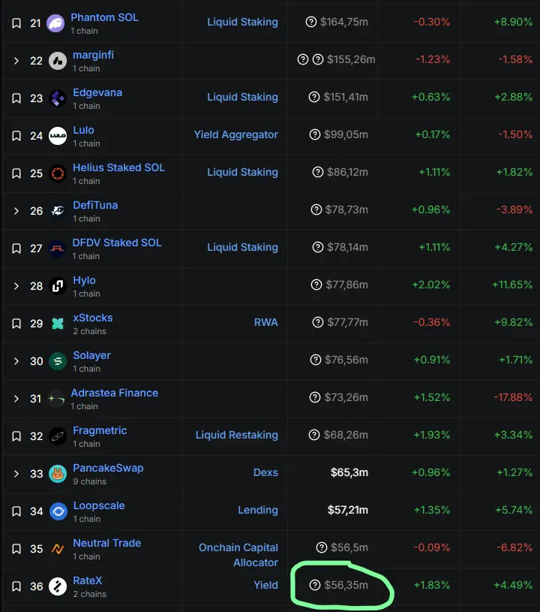Viewport: 540px width, 612px height.
Task: Open the Lending category link
Action: point(258,510)
